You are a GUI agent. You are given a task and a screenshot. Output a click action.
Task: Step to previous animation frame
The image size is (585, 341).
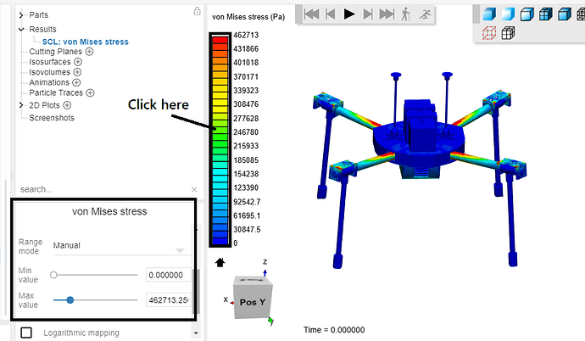[x=330, y=14]
